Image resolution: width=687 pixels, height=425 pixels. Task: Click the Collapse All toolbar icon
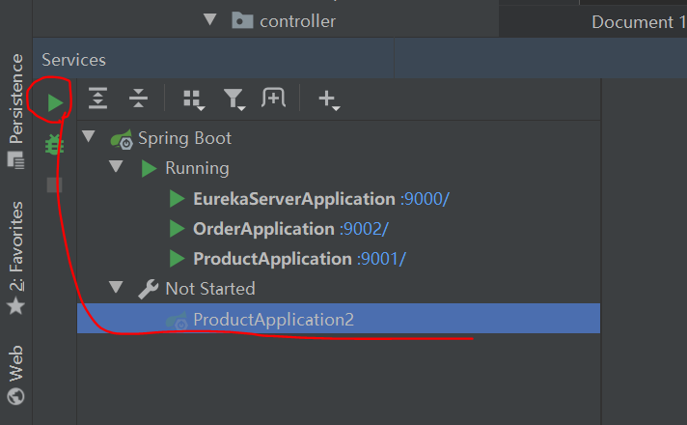click(138, 99)
